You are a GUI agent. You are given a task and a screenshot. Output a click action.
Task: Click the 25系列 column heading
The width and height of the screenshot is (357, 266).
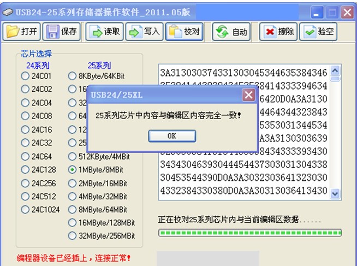pyautogui.click(x=99, y=66)
